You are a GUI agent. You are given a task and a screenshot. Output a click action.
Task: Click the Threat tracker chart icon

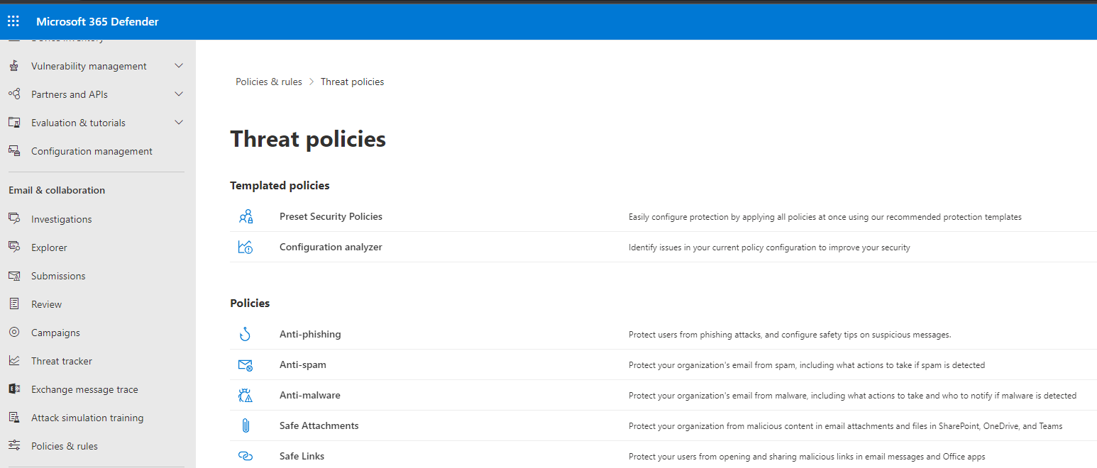pos(13,361)
